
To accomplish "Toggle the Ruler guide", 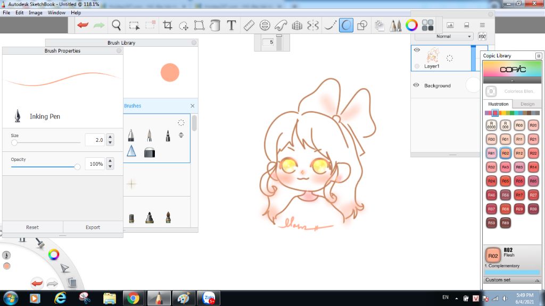I will click(x=249, y=25).
